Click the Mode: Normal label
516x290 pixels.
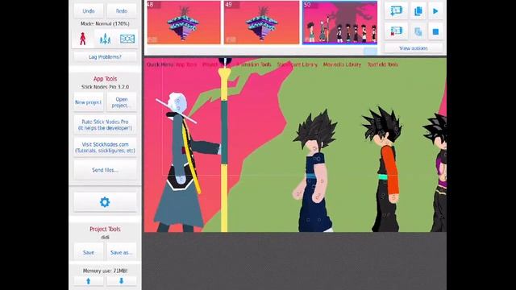105,23
